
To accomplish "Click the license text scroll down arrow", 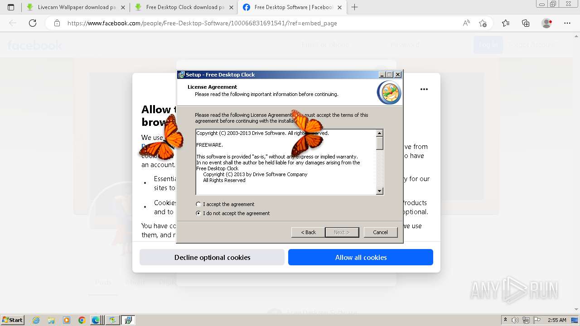I will click(380, 191).
